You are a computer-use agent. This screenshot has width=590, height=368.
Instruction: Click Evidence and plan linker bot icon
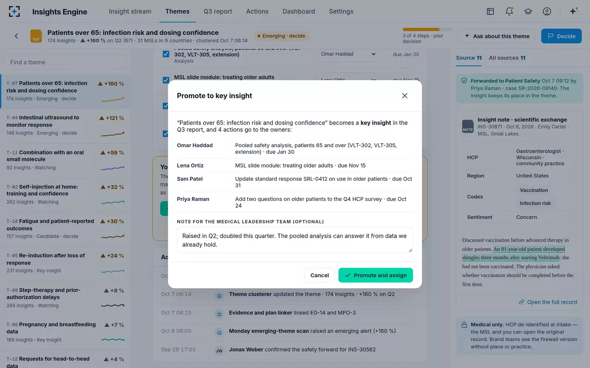[219, 314]
